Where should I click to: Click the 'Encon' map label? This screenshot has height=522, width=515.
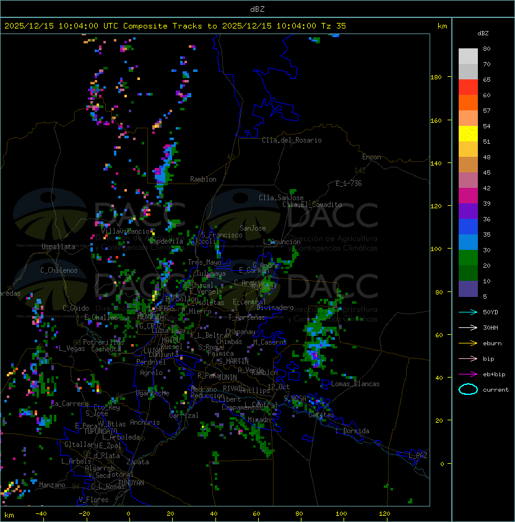click(371, 157)
